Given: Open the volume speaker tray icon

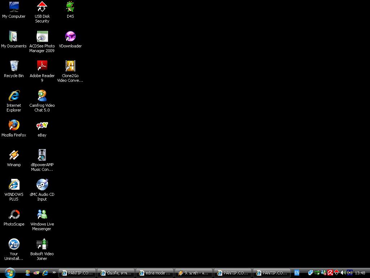Looking at the screenshot, I should point(343,273).
